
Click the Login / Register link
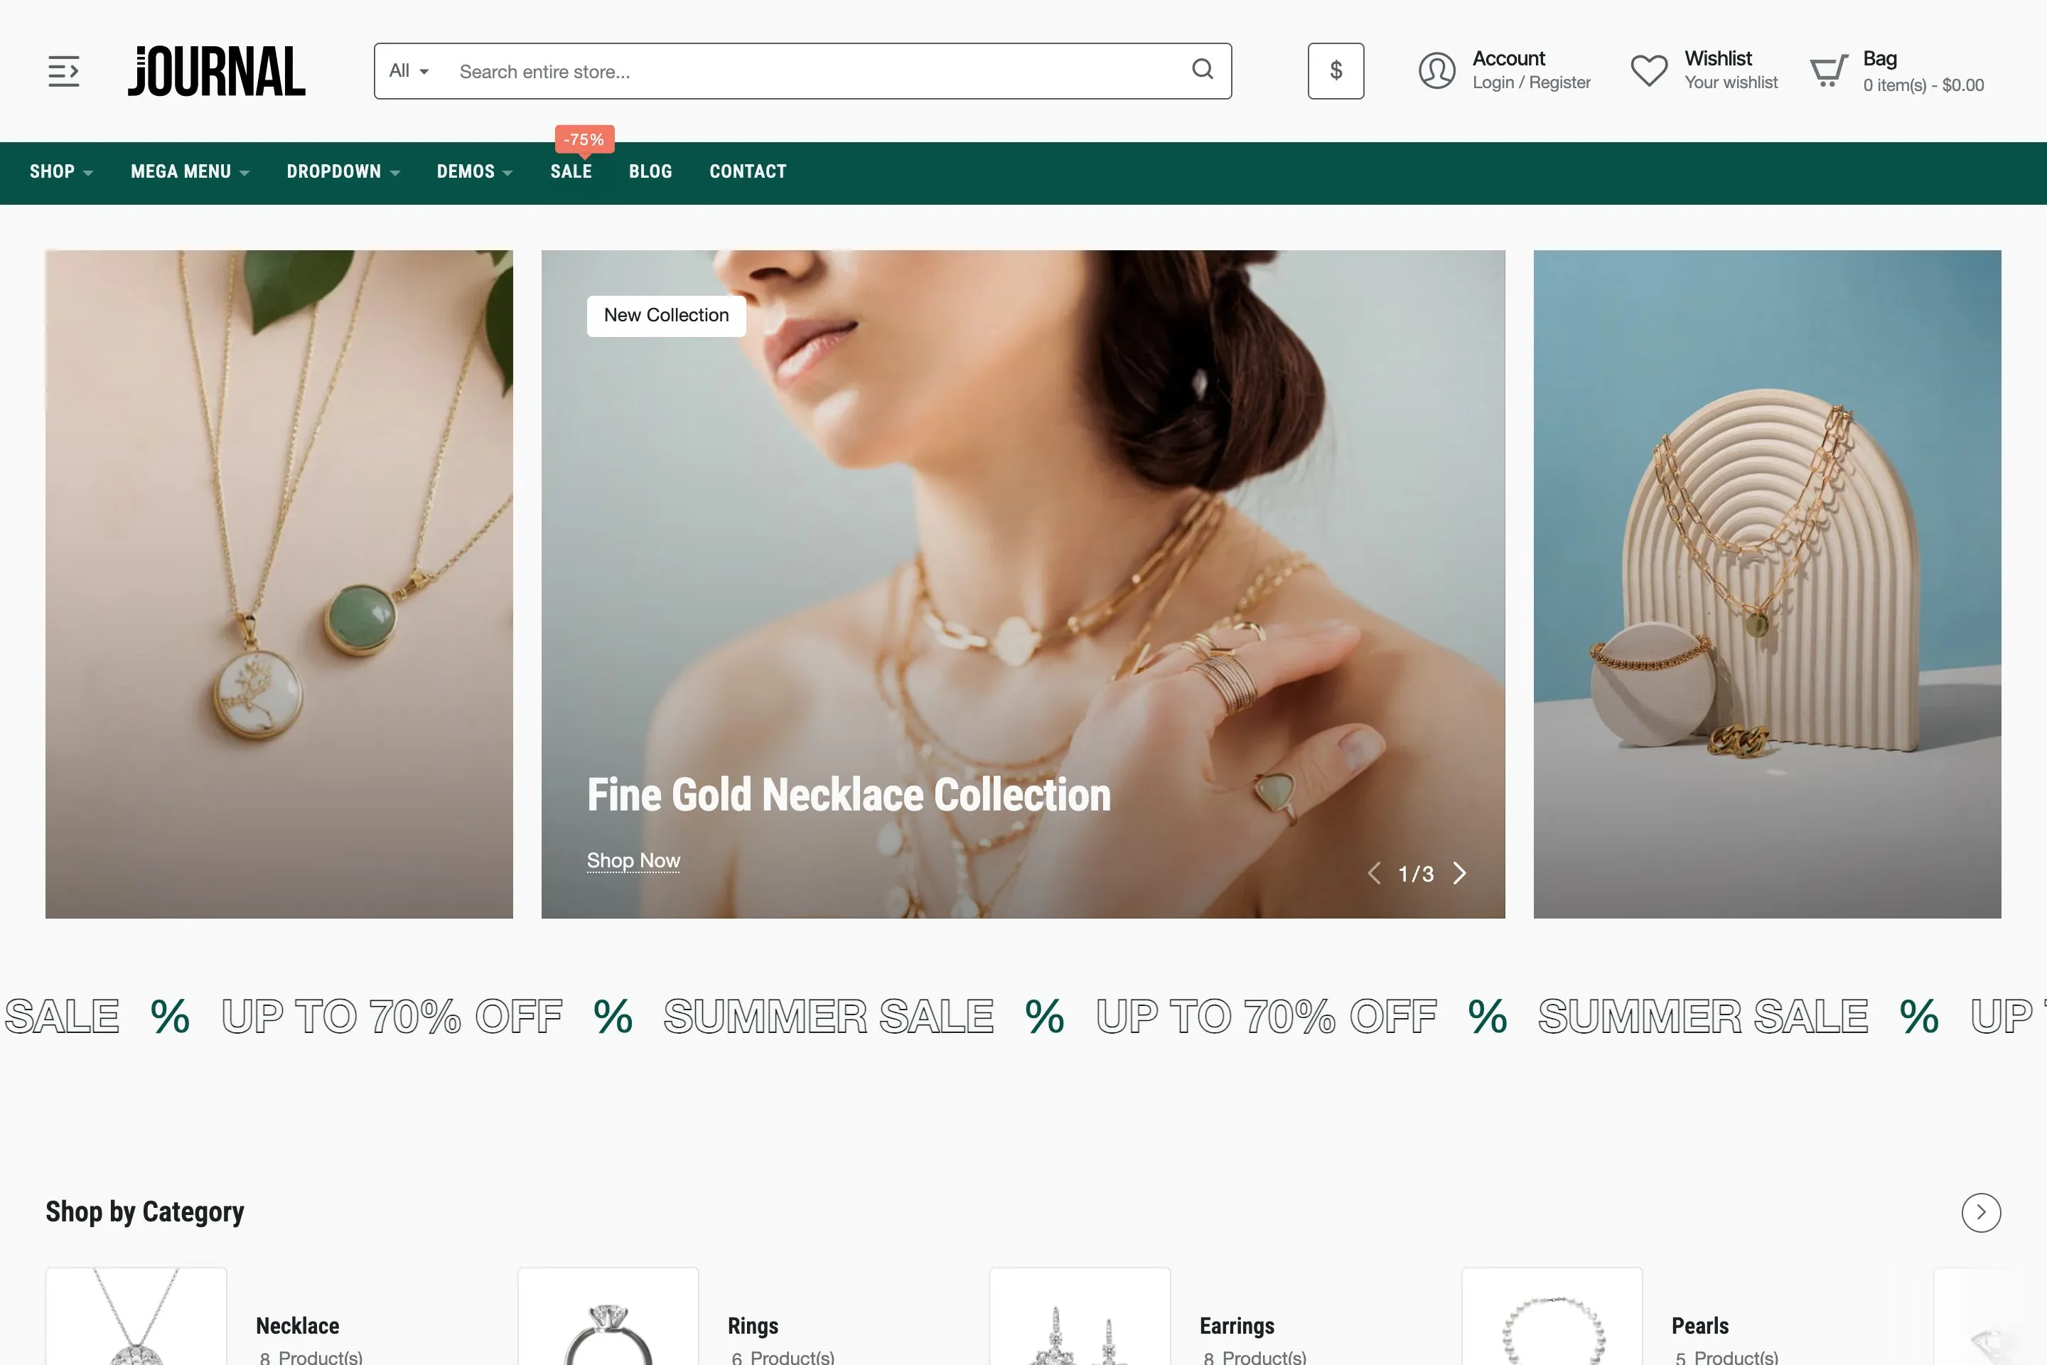coord(1531,82)
